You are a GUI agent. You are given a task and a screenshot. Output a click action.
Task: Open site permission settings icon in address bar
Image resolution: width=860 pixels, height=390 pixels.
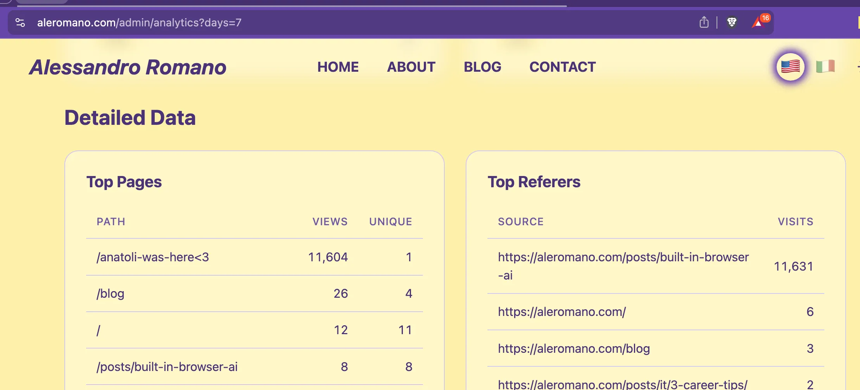(21, 22)
